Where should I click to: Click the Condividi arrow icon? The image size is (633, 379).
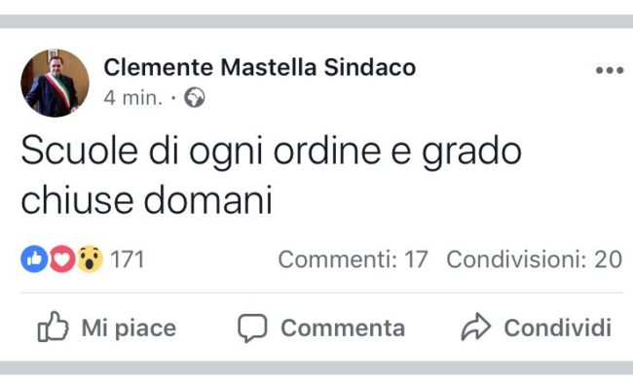coord(476,327)
